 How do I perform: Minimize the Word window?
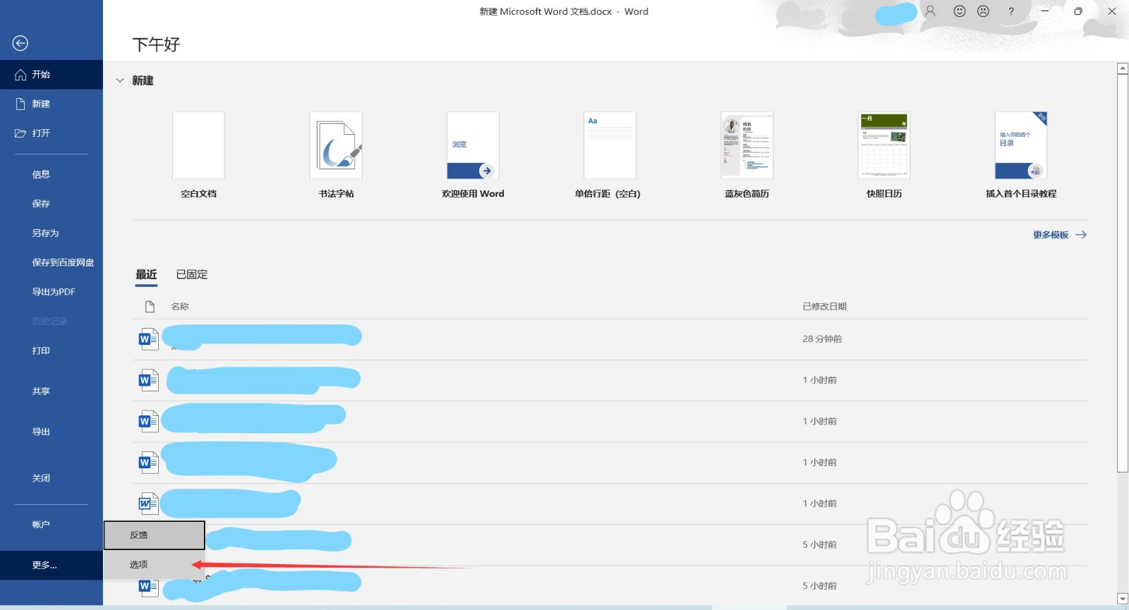tap(1045, 11)
